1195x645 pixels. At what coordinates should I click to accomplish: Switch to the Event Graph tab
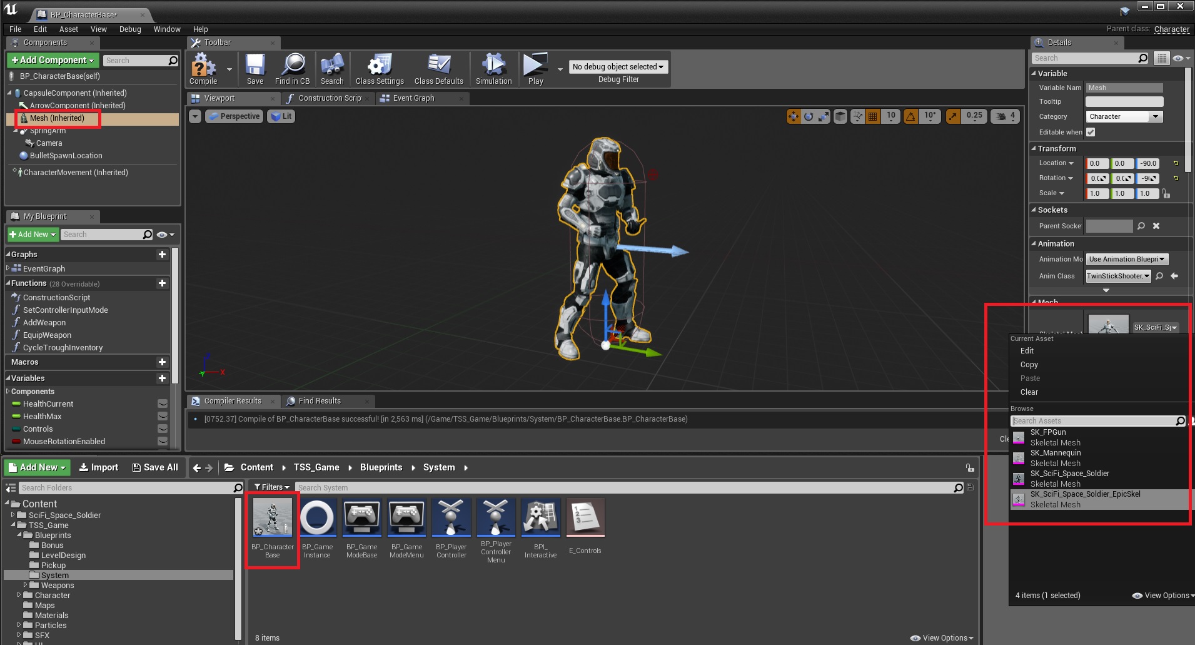tap(413, 98)
